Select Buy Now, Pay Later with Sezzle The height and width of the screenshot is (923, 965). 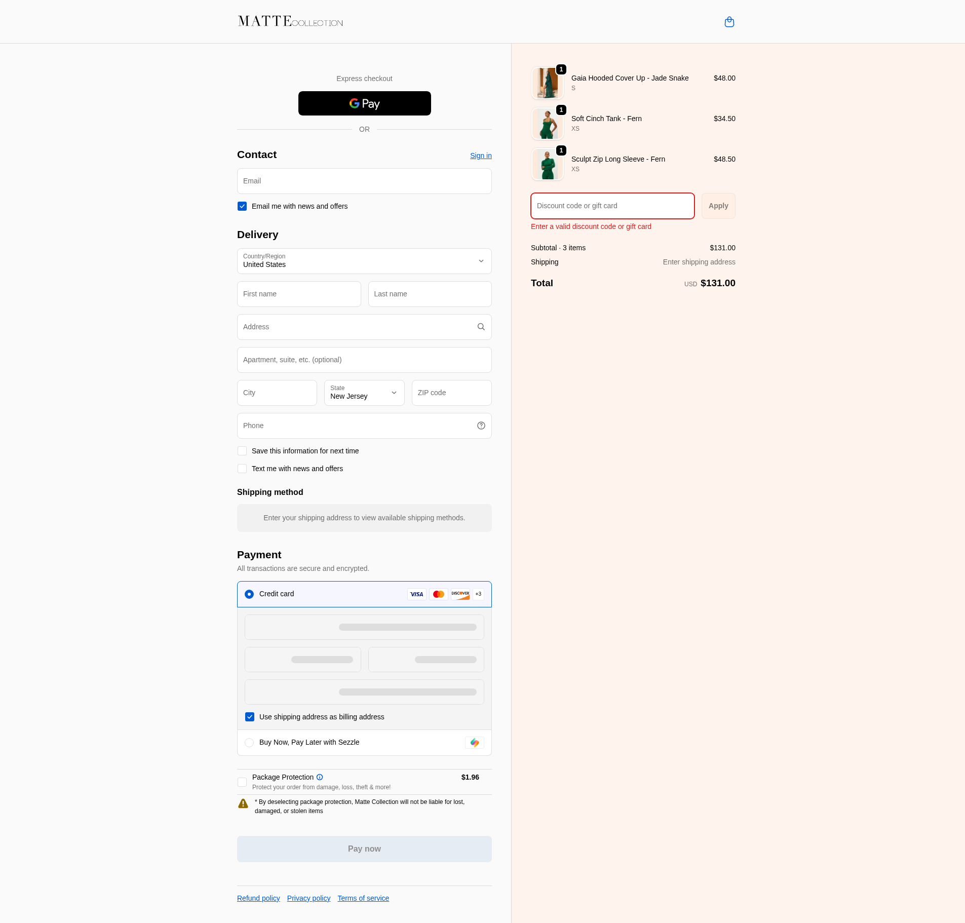[x=249, y=743]
